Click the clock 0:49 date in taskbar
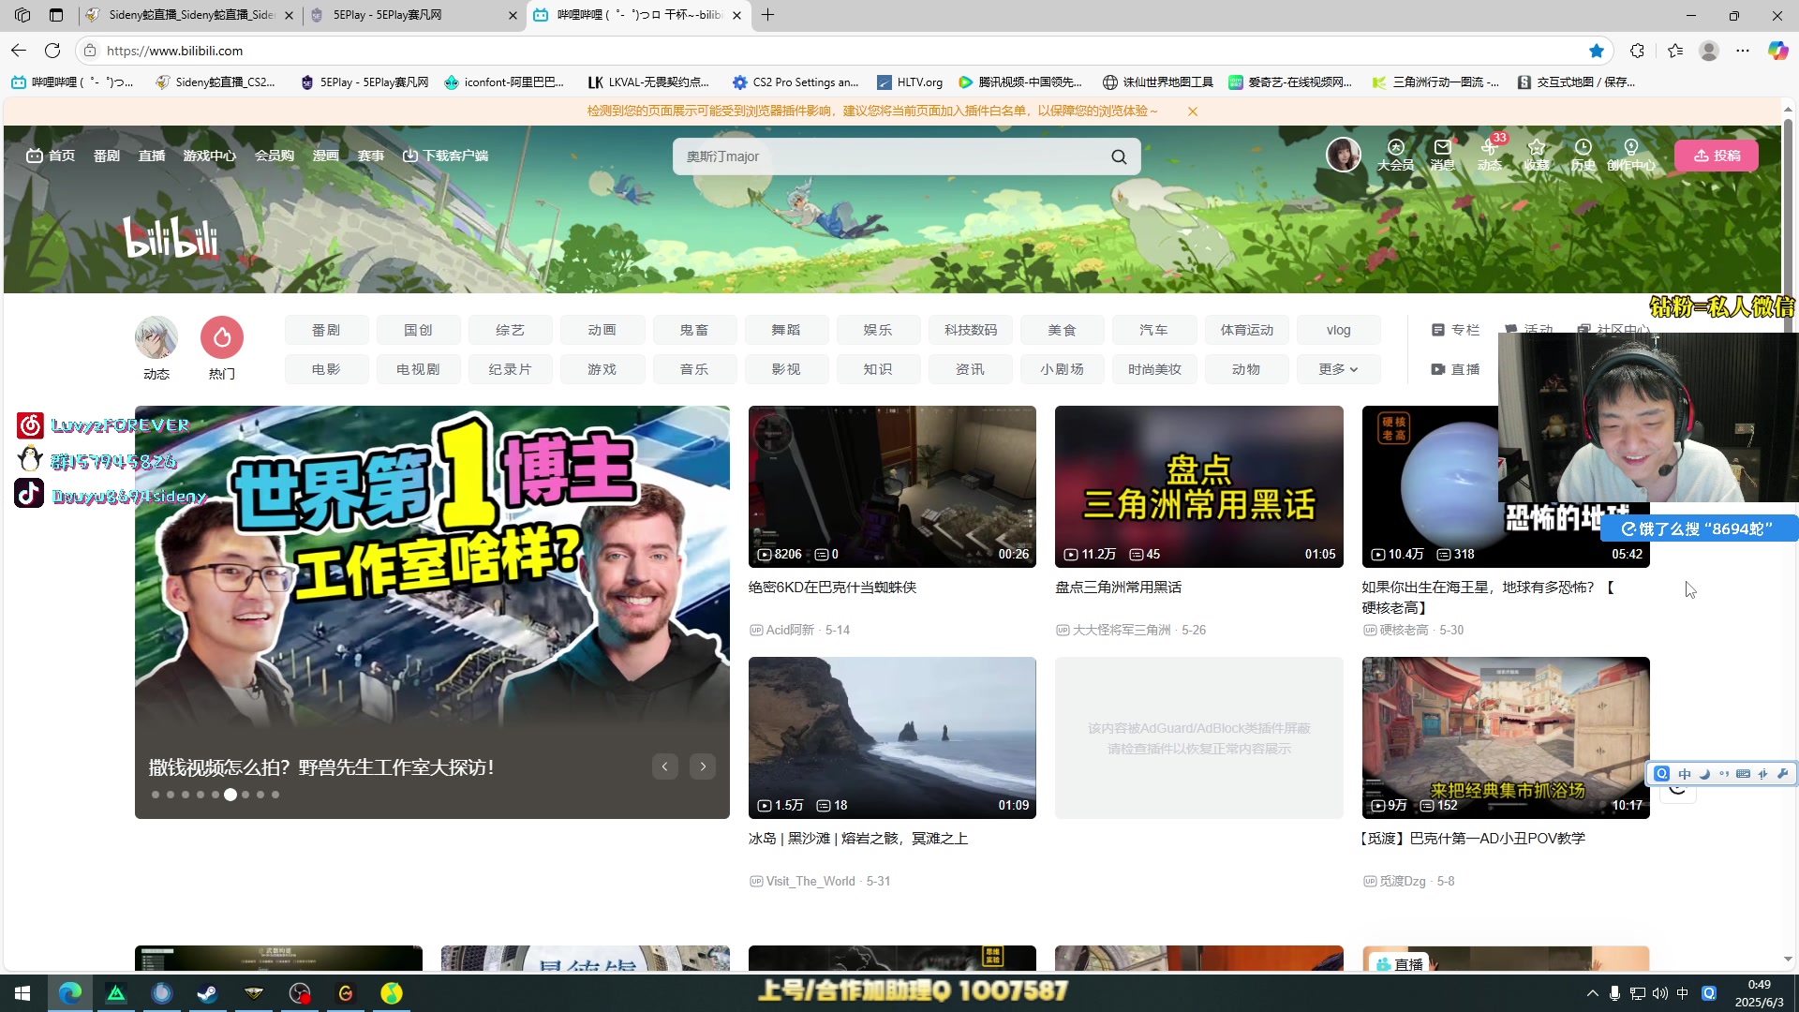Image resolution: width=1799 pixels, height=1012 pixels. coord(1759,993)
